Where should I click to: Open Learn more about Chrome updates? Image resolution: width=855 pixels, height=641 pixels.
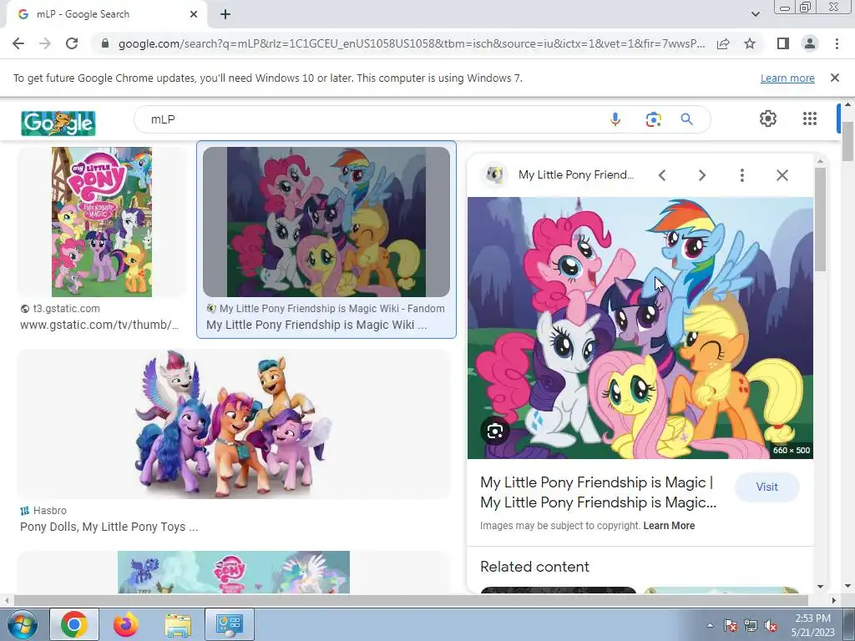(787, 78)
